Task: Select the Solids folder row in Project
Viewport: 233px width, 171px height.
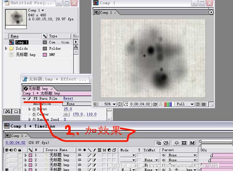Action: [x=39, y=48]
